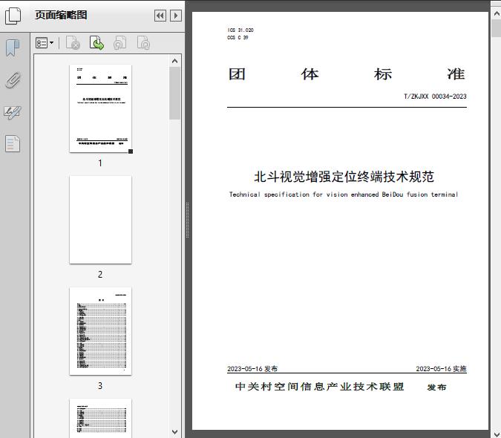Open the Signatures panel
501x438 pixels.
tap(13, 112)
